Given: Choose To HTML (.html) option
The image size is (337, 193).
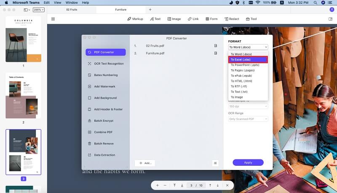Looking at the screenshot, I should tap(248, 81).
